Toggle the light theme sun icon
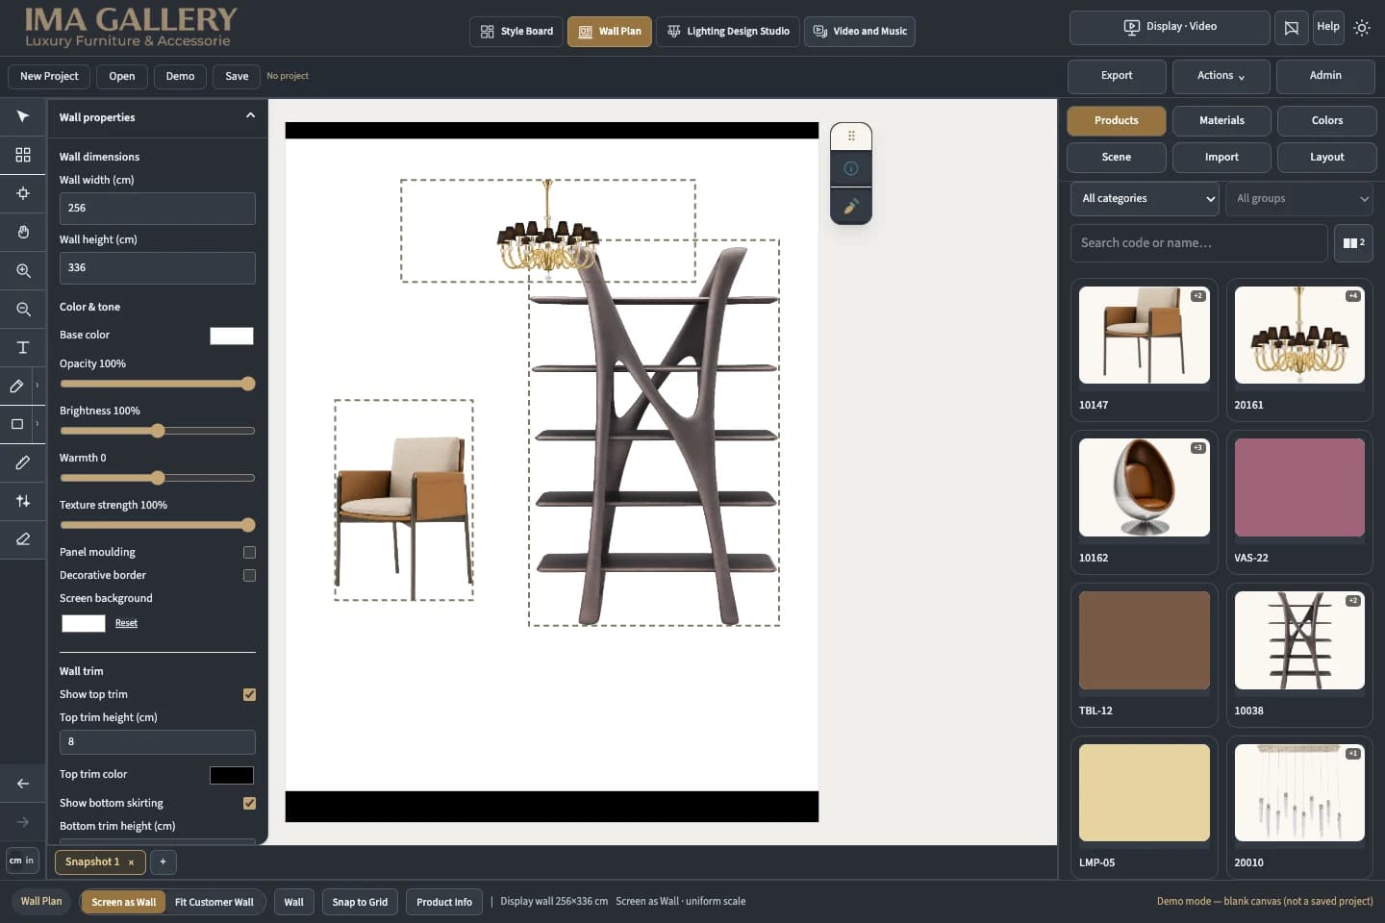Image resolution: width=1385 pixels, height=923 pixels. (x=1362, y=28)
